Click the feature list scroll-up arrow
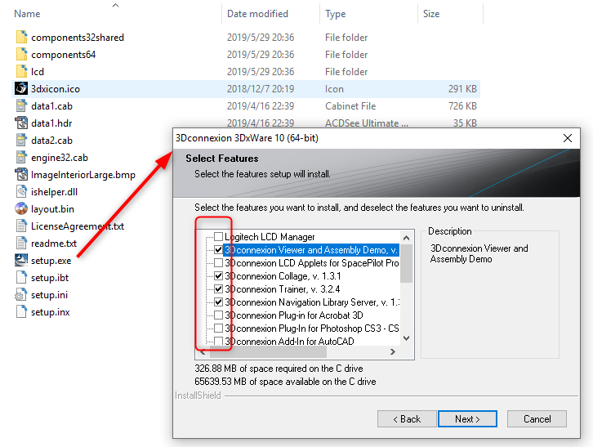 click(x=406, y=238)
